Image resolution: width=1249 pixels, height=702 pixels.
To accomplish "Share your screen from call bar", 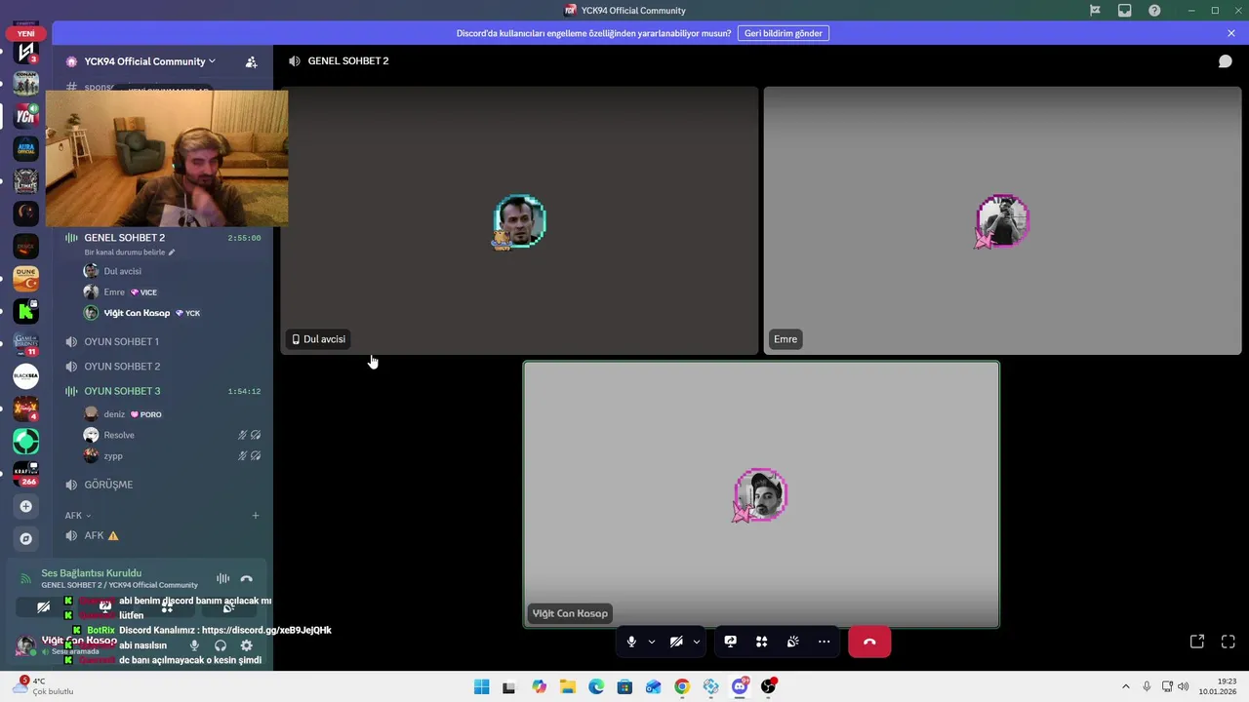I will [x=730, y=642].
